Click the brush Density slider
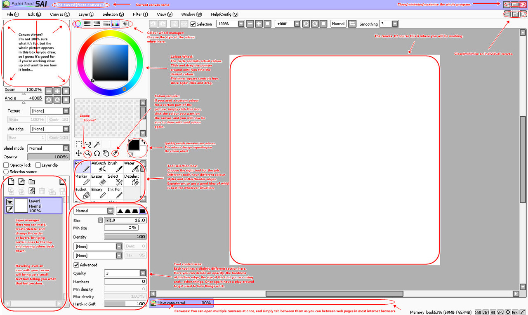Viewport: 528px width, 315px height. [125, 237]
